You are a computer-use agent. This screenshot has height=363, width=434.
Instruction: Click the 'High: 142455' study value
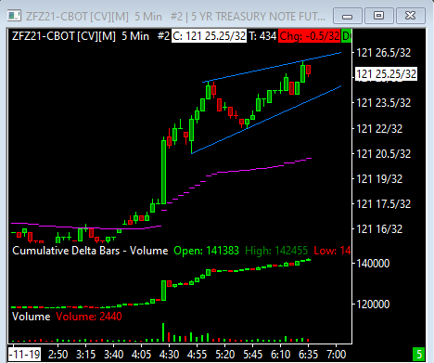(276, 251)
